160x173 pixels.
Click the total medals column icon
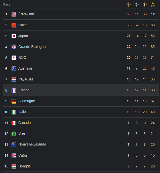pyautogui.click(x=153, y=5)
